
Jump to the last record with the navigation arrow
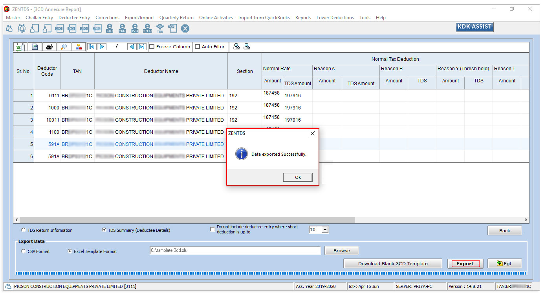(x=142, y=47)
